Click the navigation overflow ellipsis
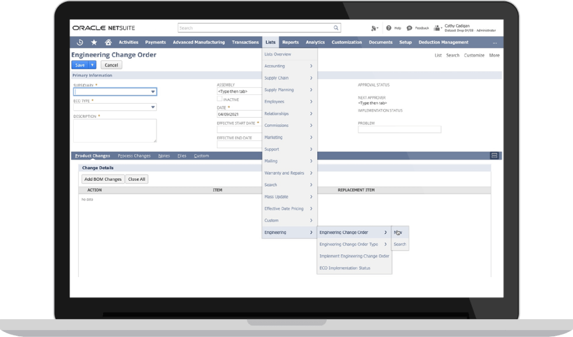The height and width of the screenshot is (337, 573). point(495,43)
